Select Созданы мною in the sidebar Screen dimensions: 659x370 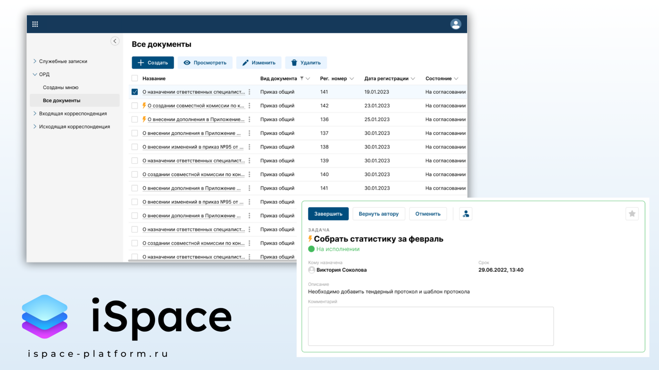(61, 87)
